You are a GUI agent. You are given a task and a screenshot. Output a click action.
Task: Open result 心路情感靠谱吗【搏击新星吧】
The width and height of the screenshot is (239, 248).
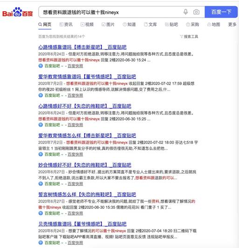click(x=82, y=47)
